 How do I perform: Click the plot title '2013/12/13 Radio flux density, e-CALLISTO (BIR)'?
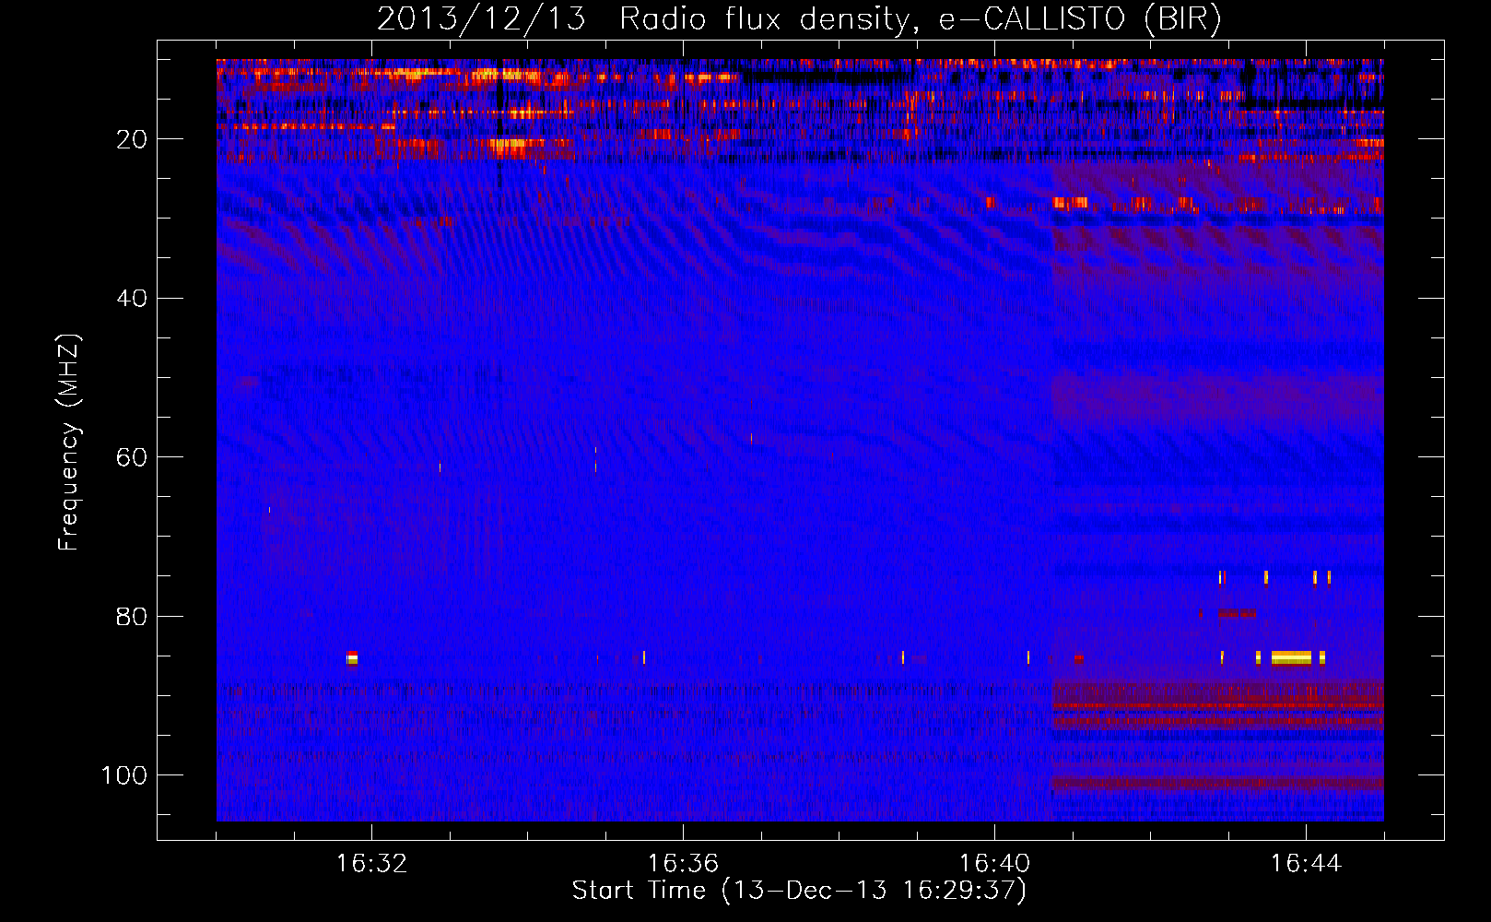point(799,18)
